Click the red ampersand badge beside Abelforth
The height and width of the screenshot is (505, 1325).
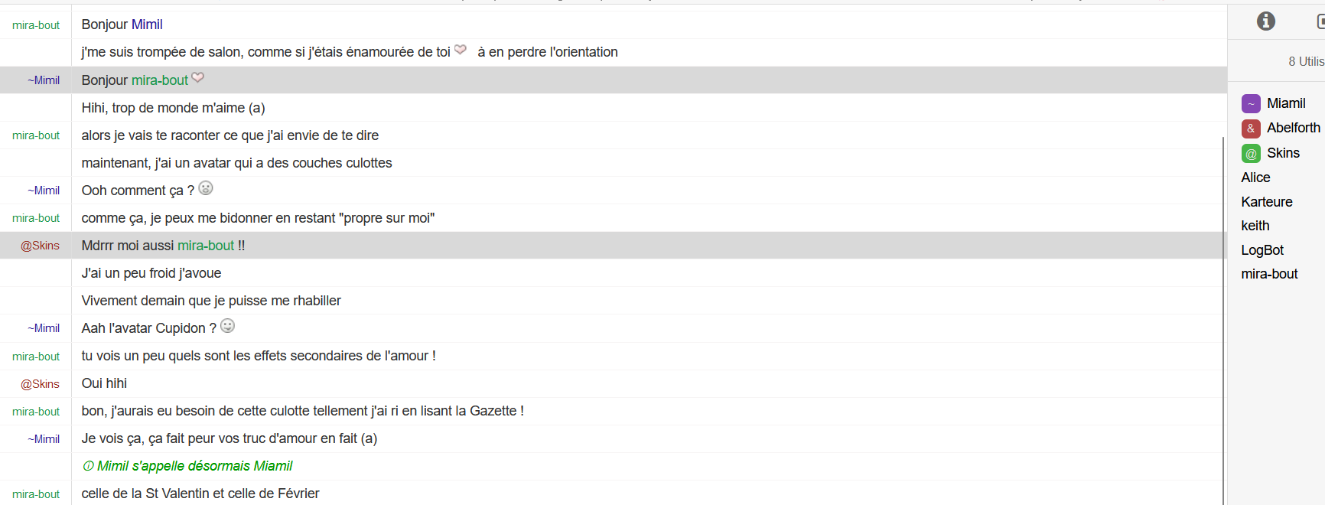[x=1251, y=129]
